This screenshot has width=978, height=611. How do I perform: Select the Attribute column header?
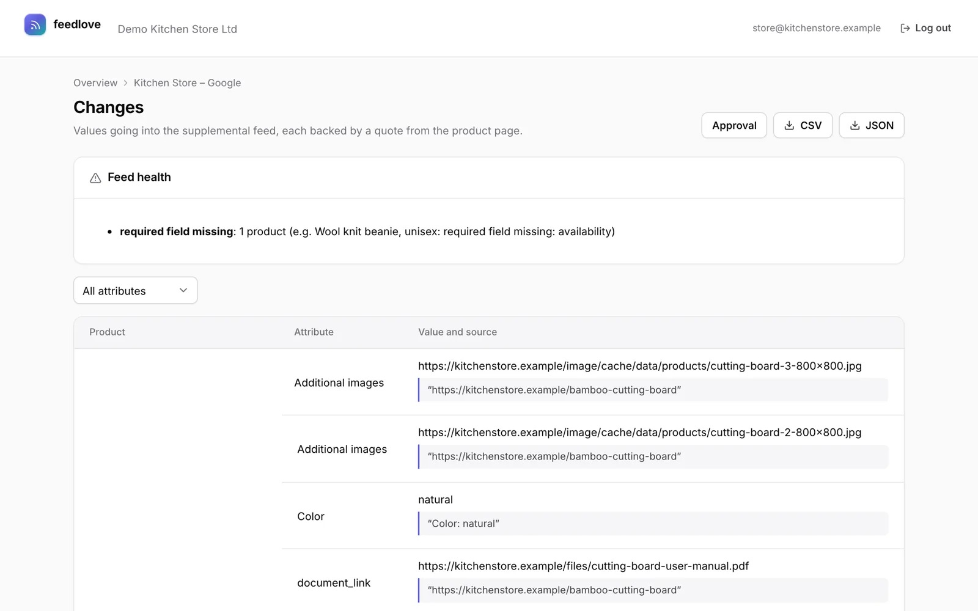click(x=314, y=332)
